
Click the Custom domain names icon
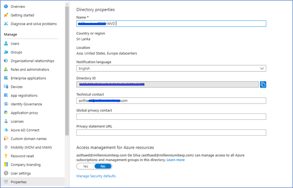coord(6,139)
